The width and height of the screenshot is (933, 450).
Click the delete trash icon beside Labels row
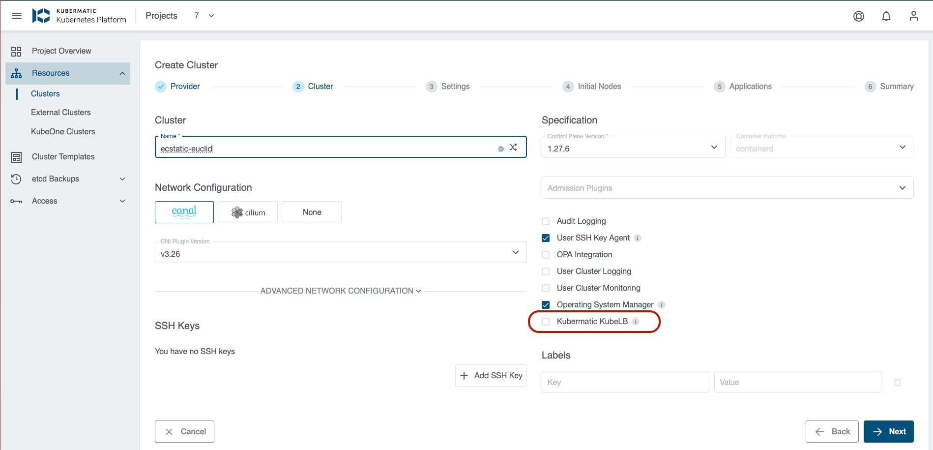[x=898, y=382]
